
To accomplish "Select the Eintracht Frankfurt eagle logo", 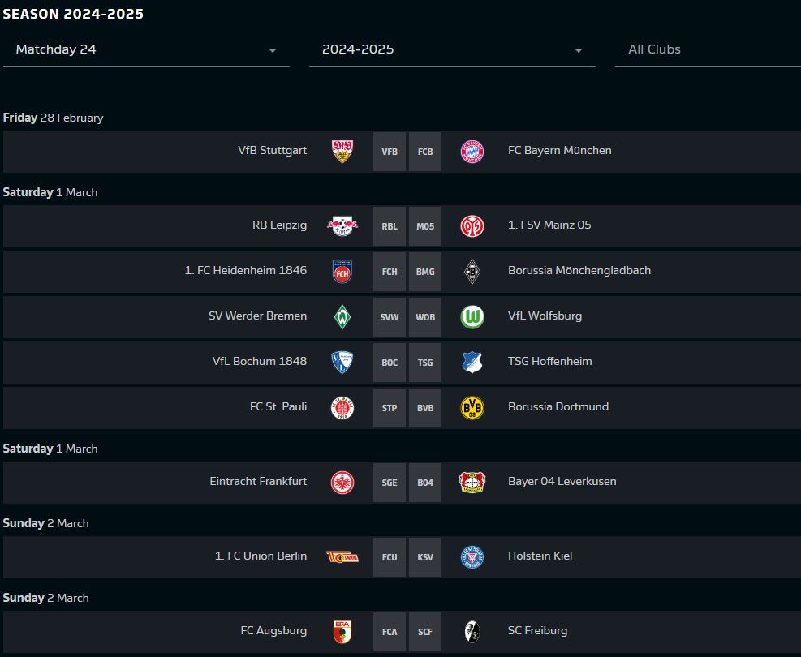I will click(x=342, y=483).
